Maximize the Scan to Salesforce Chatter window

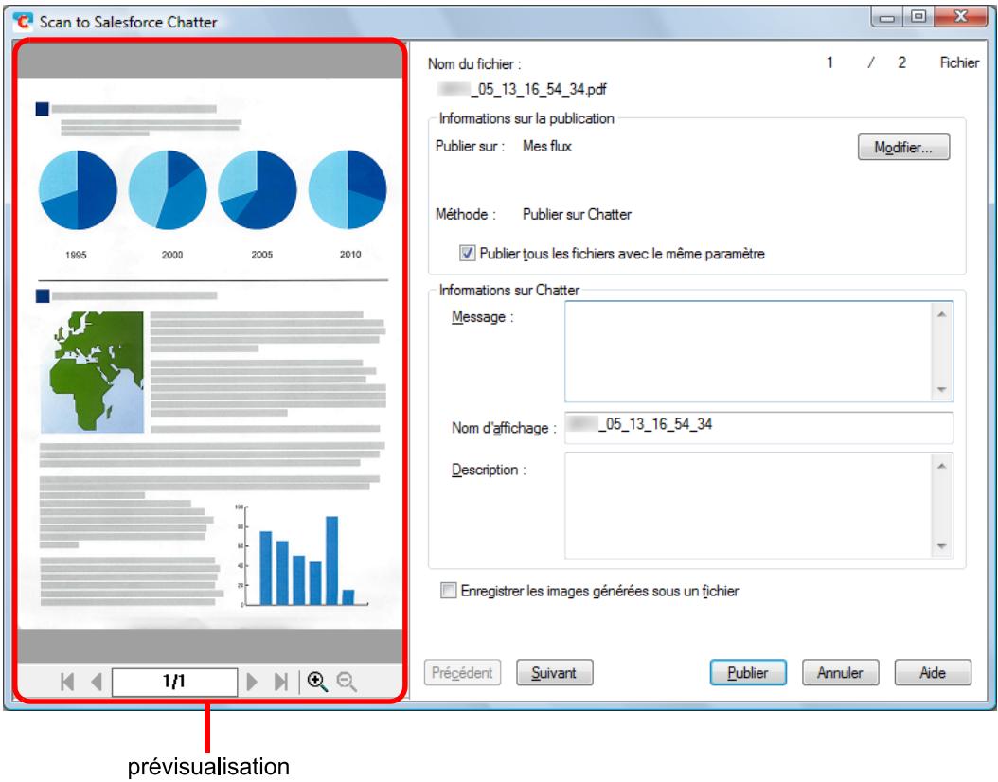pyautogui.click(x=918, y=17)
